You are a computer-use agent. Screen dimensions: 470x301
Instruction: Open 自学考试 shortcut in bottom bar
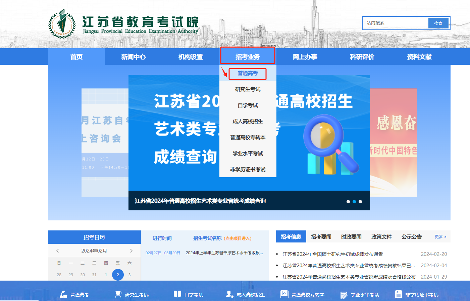pos(189,294)
